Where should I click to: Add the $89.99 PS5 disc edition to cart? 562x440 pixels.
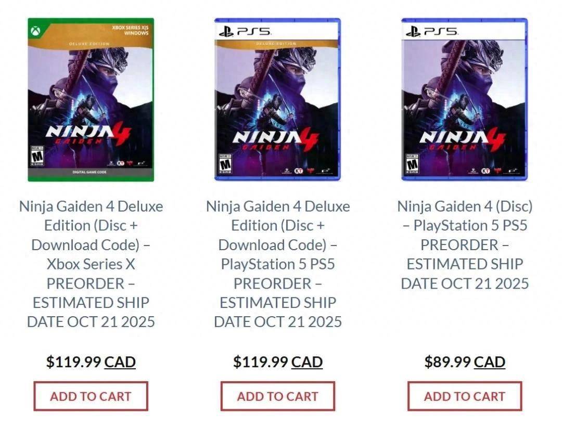point(465,396)
